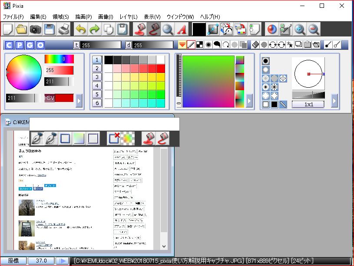
Task: Open the 描画(P) menu
Action: coord(83,16)
